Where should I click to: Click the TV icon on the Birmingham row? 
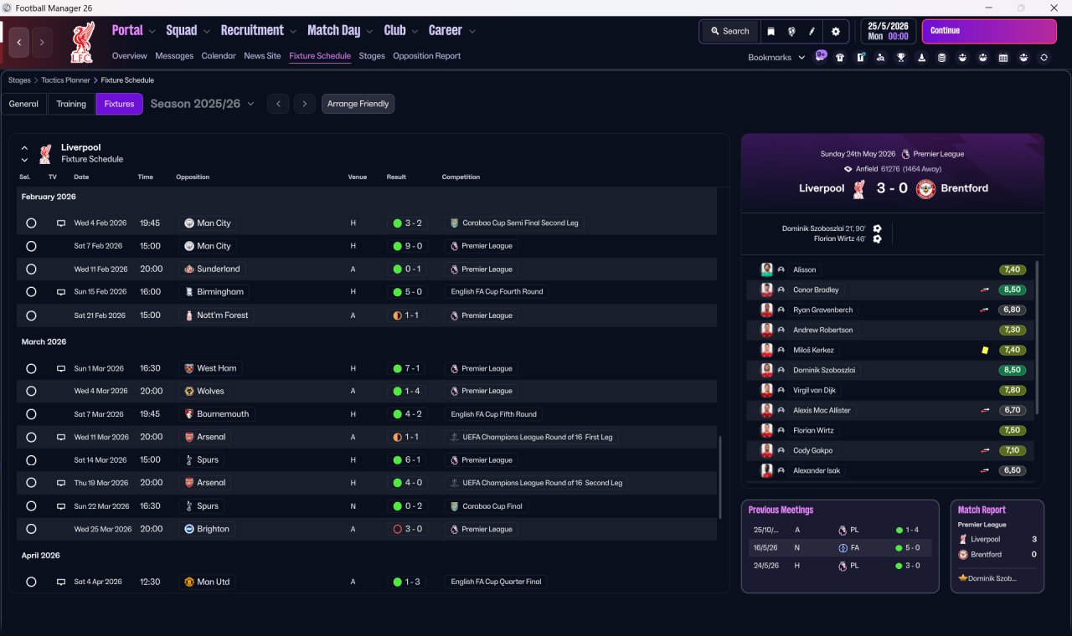[60, 292]
